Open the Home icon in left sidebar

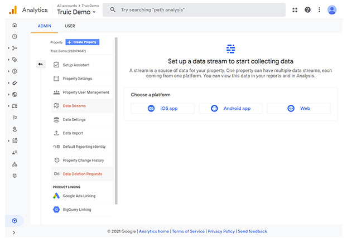tap(15, 25)
